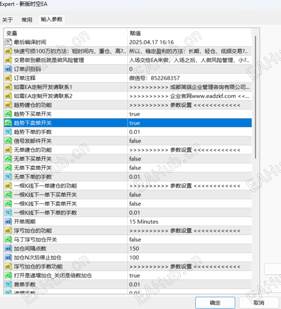Switch to the 常用 tab
Viewport: 281px width, 309px height.
pos(27,20)
